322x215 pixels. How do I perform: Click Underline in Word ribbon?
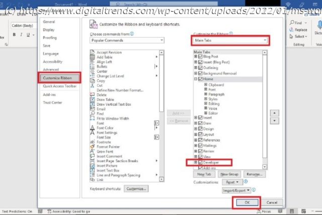[x=28, y=35]
